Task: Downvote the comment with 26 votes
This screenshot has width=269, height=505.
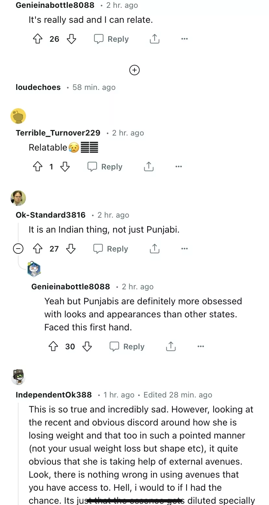Action: point(71,39)
